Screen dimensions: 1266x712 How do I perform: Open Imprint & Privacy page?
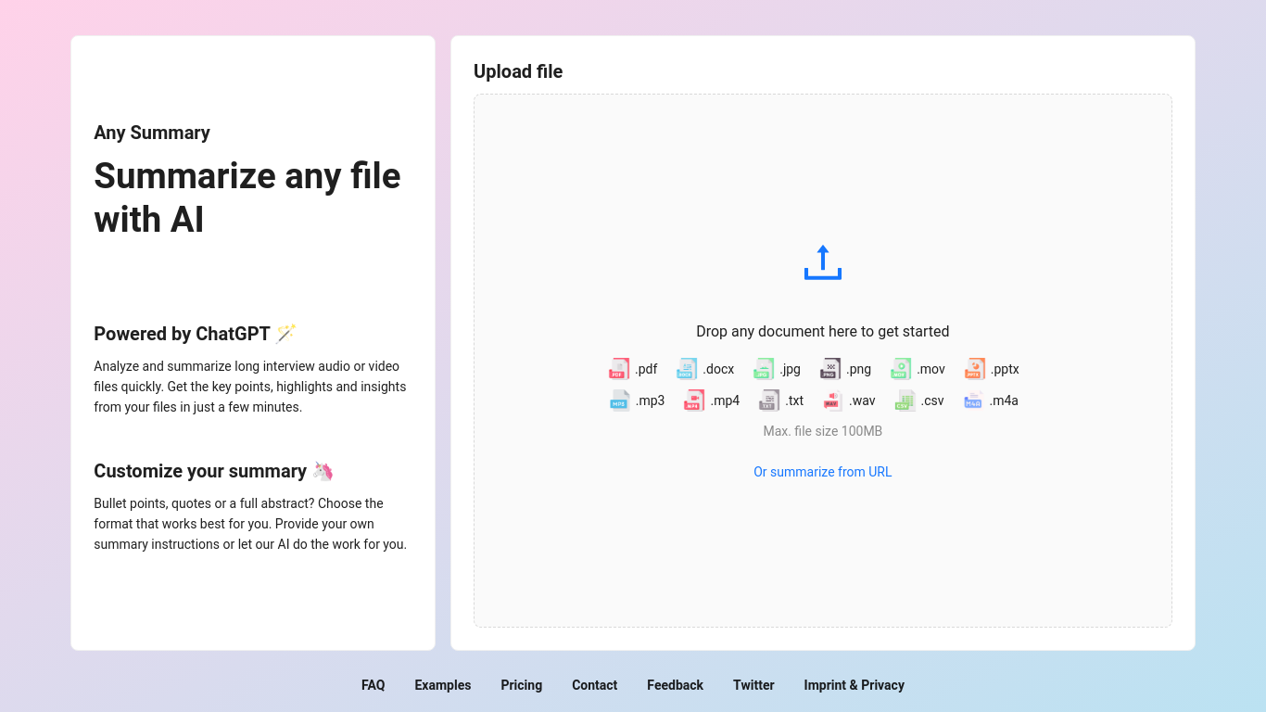pos(854,685)
